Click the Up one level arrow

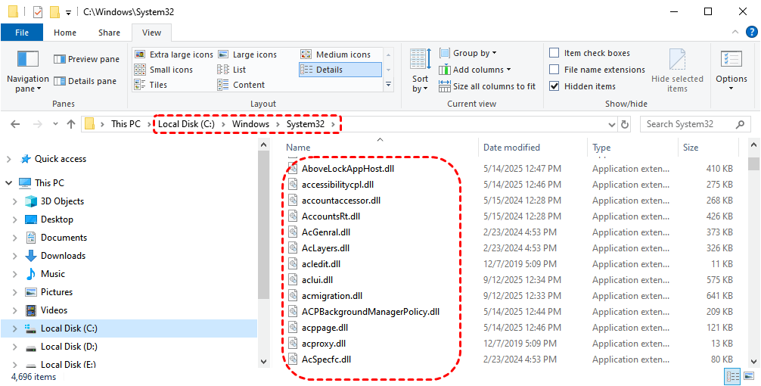71,124
